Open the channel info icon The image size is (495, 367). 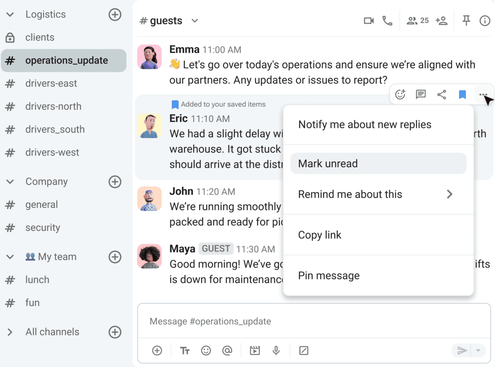coord(485,21)
